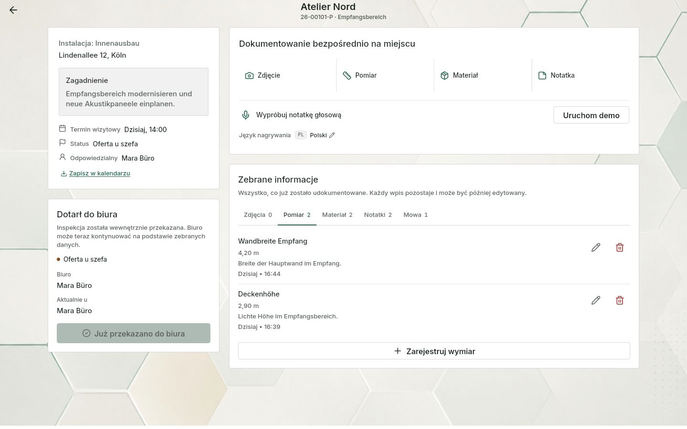Click the calendar icon next to Termin wizytowy
This screenshot has height=429, width=687.
(x=62, y=129)
